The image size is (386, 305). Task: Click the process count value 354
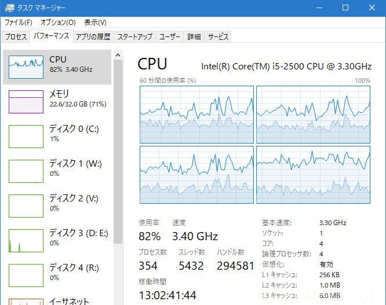click(148, 266)
